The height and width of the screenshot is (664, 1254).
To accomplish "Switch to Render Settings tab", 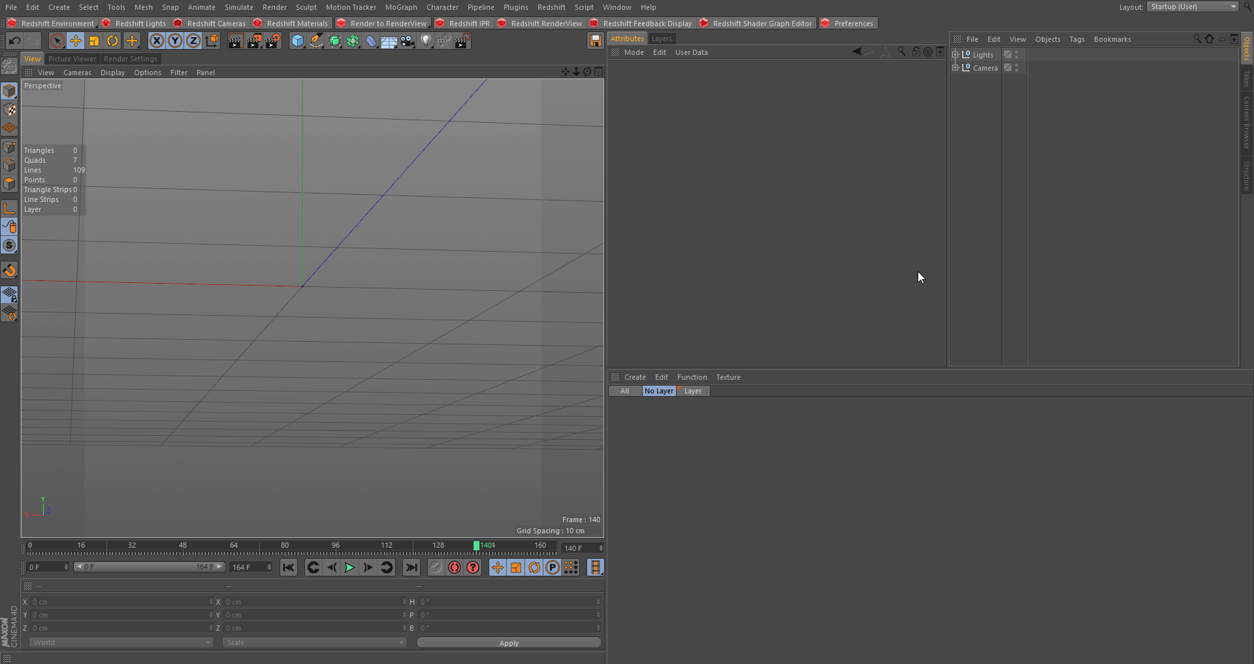I will (x=131, y=59).
